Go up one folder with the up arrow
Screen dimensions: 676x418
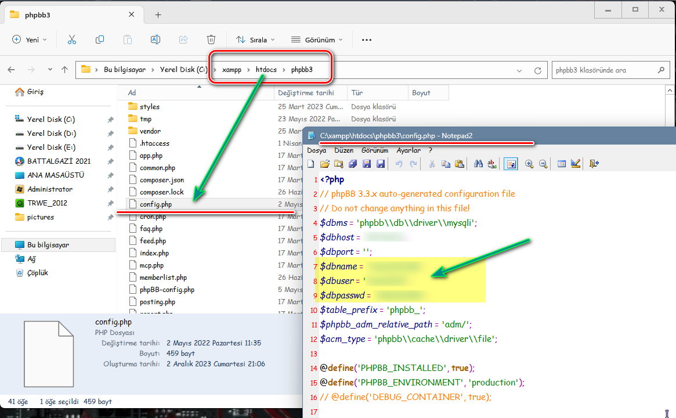[x=64, y=70]
